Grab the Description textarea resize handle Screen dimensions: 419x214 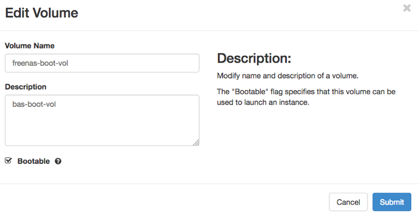pyautogui.click(x=196, y=143)
